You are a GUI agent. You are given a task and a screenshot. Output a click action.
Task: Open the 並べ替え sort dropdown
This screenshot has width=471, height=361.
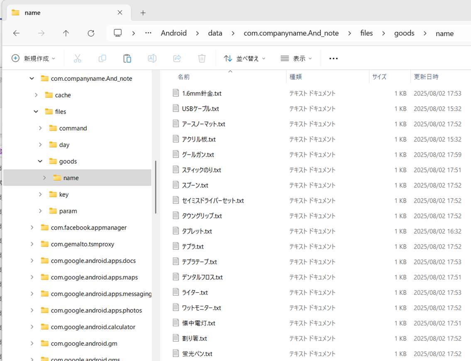tap(244, 58)
